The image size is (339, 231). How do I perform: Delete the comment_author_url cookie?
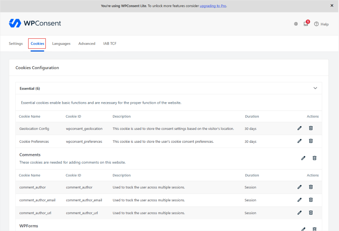(x=311, y=212)
